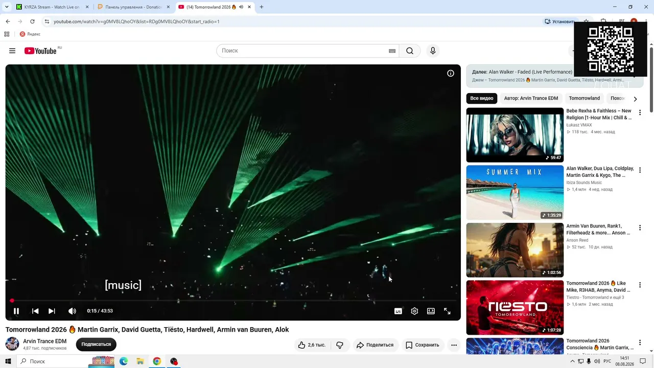
Task: Open player settings gear
Action: [414, 311]
